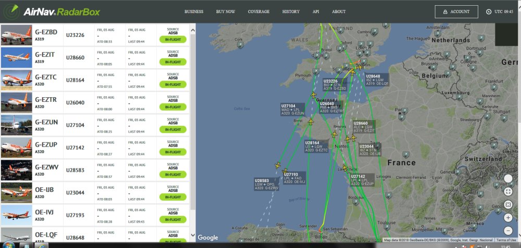
Task: Toggle map fullscreen with the corner-brackets icon
Action: [508, 192]
